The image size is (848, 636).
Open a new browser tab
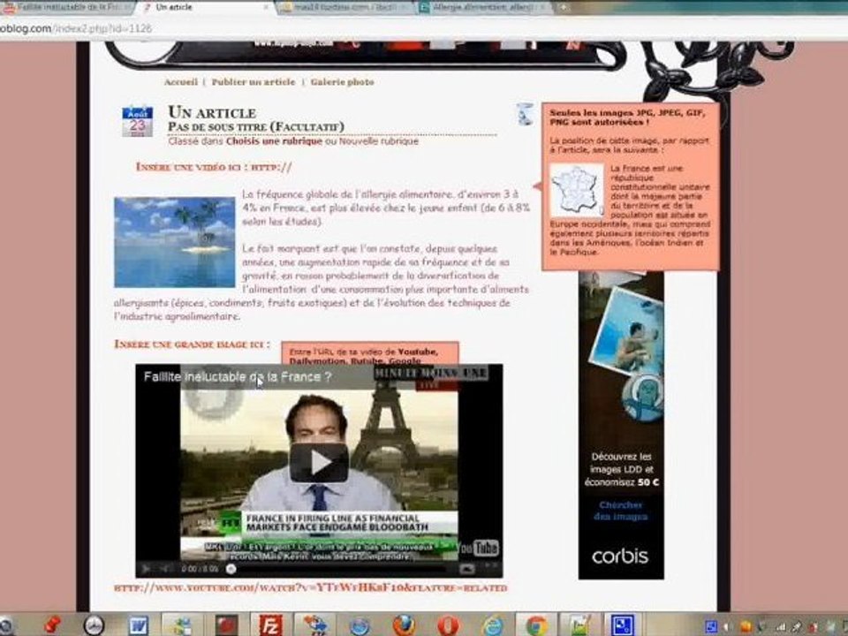564,8
